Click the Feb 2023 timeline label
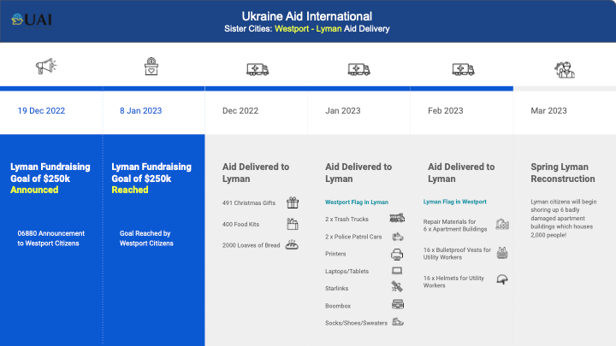The width and height of the screenshot is (616, 346). [446, 110]
